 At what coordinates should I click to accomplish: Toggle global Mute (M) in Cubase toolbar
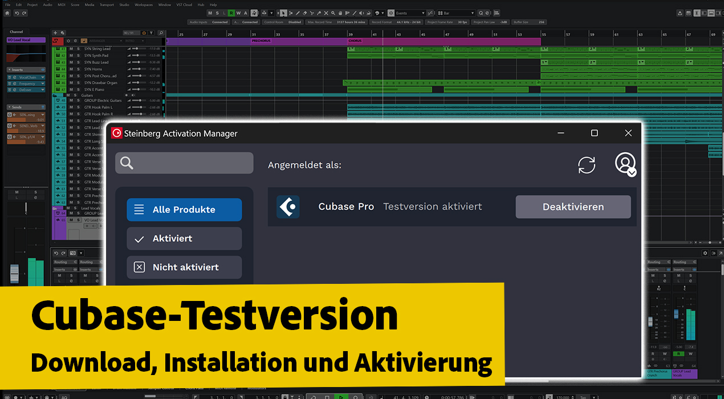[x=210, y=13]
